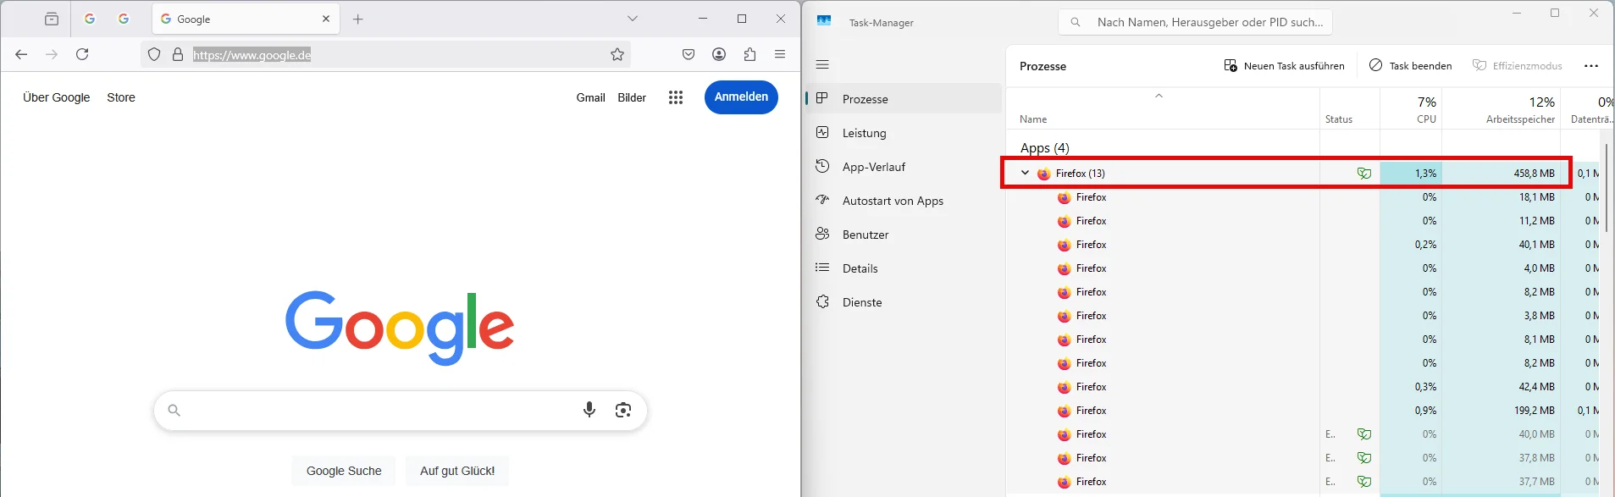Open the Benutzer section
Screen dimensions: 1615x497
[904, 235]
